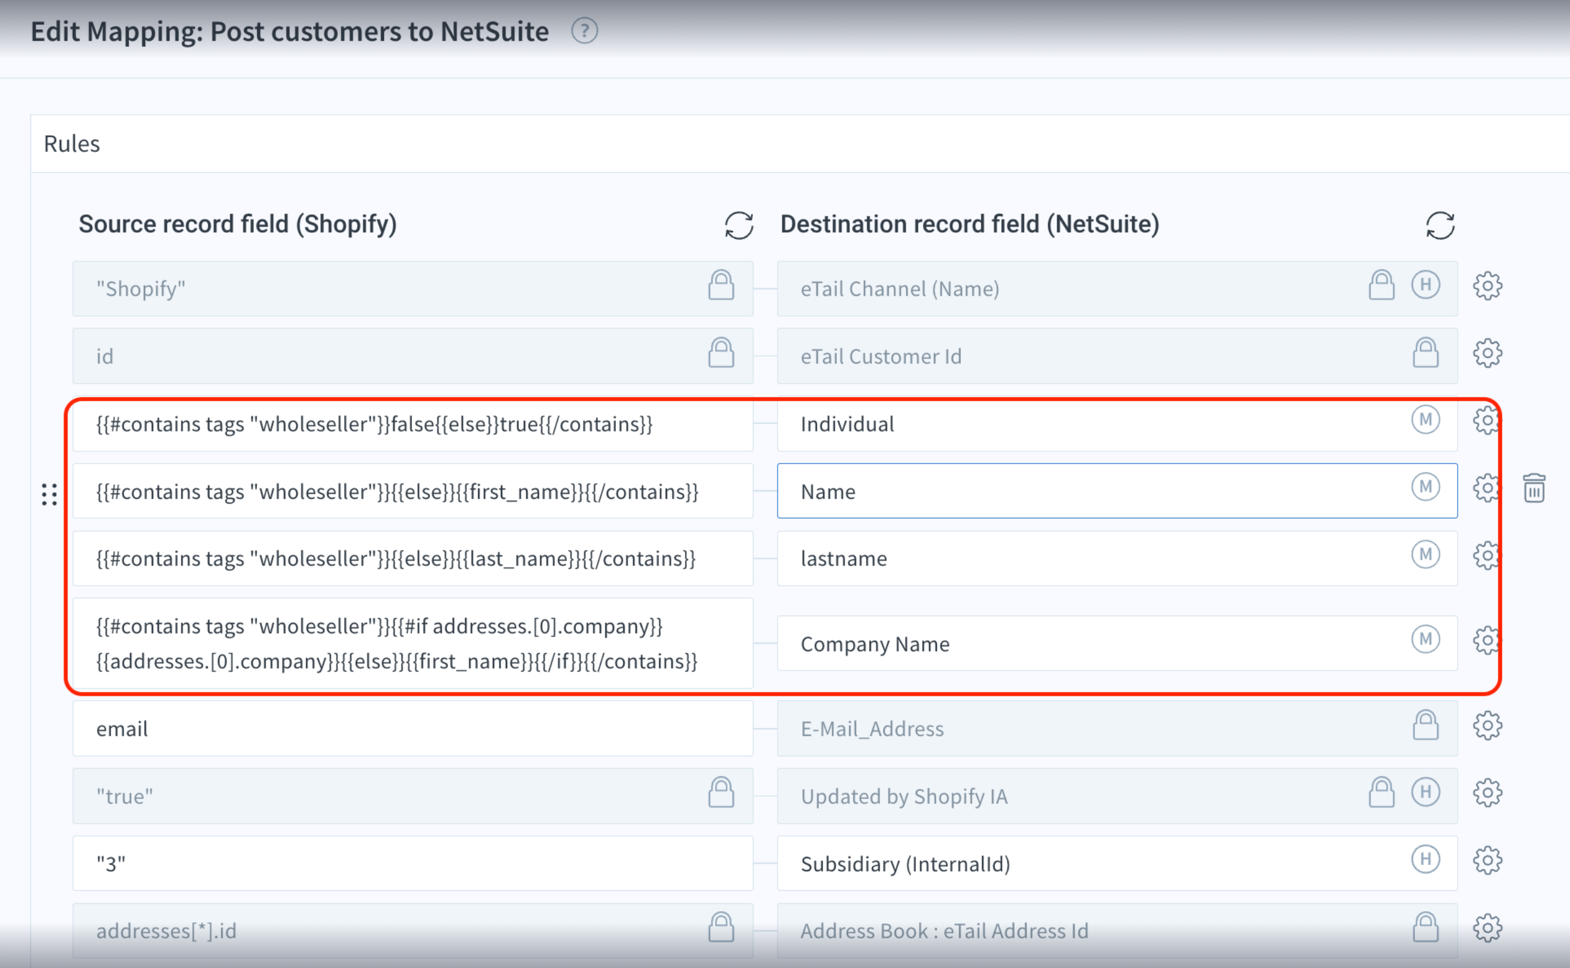Click the lastname destination field
1570x968 pixels.
(1117, 558)
